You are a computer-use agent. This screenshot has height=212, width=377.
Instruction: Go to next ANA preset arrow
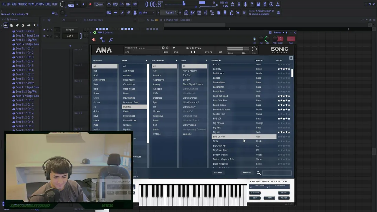195,52
